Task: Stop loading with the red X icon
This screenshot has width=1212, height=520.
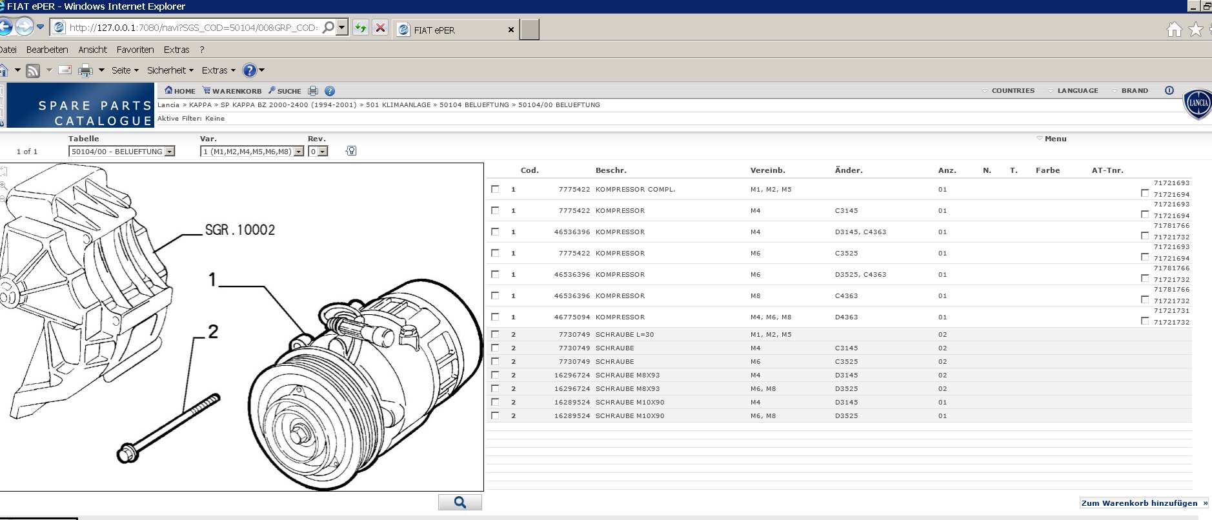Action: tap(380, 28)
